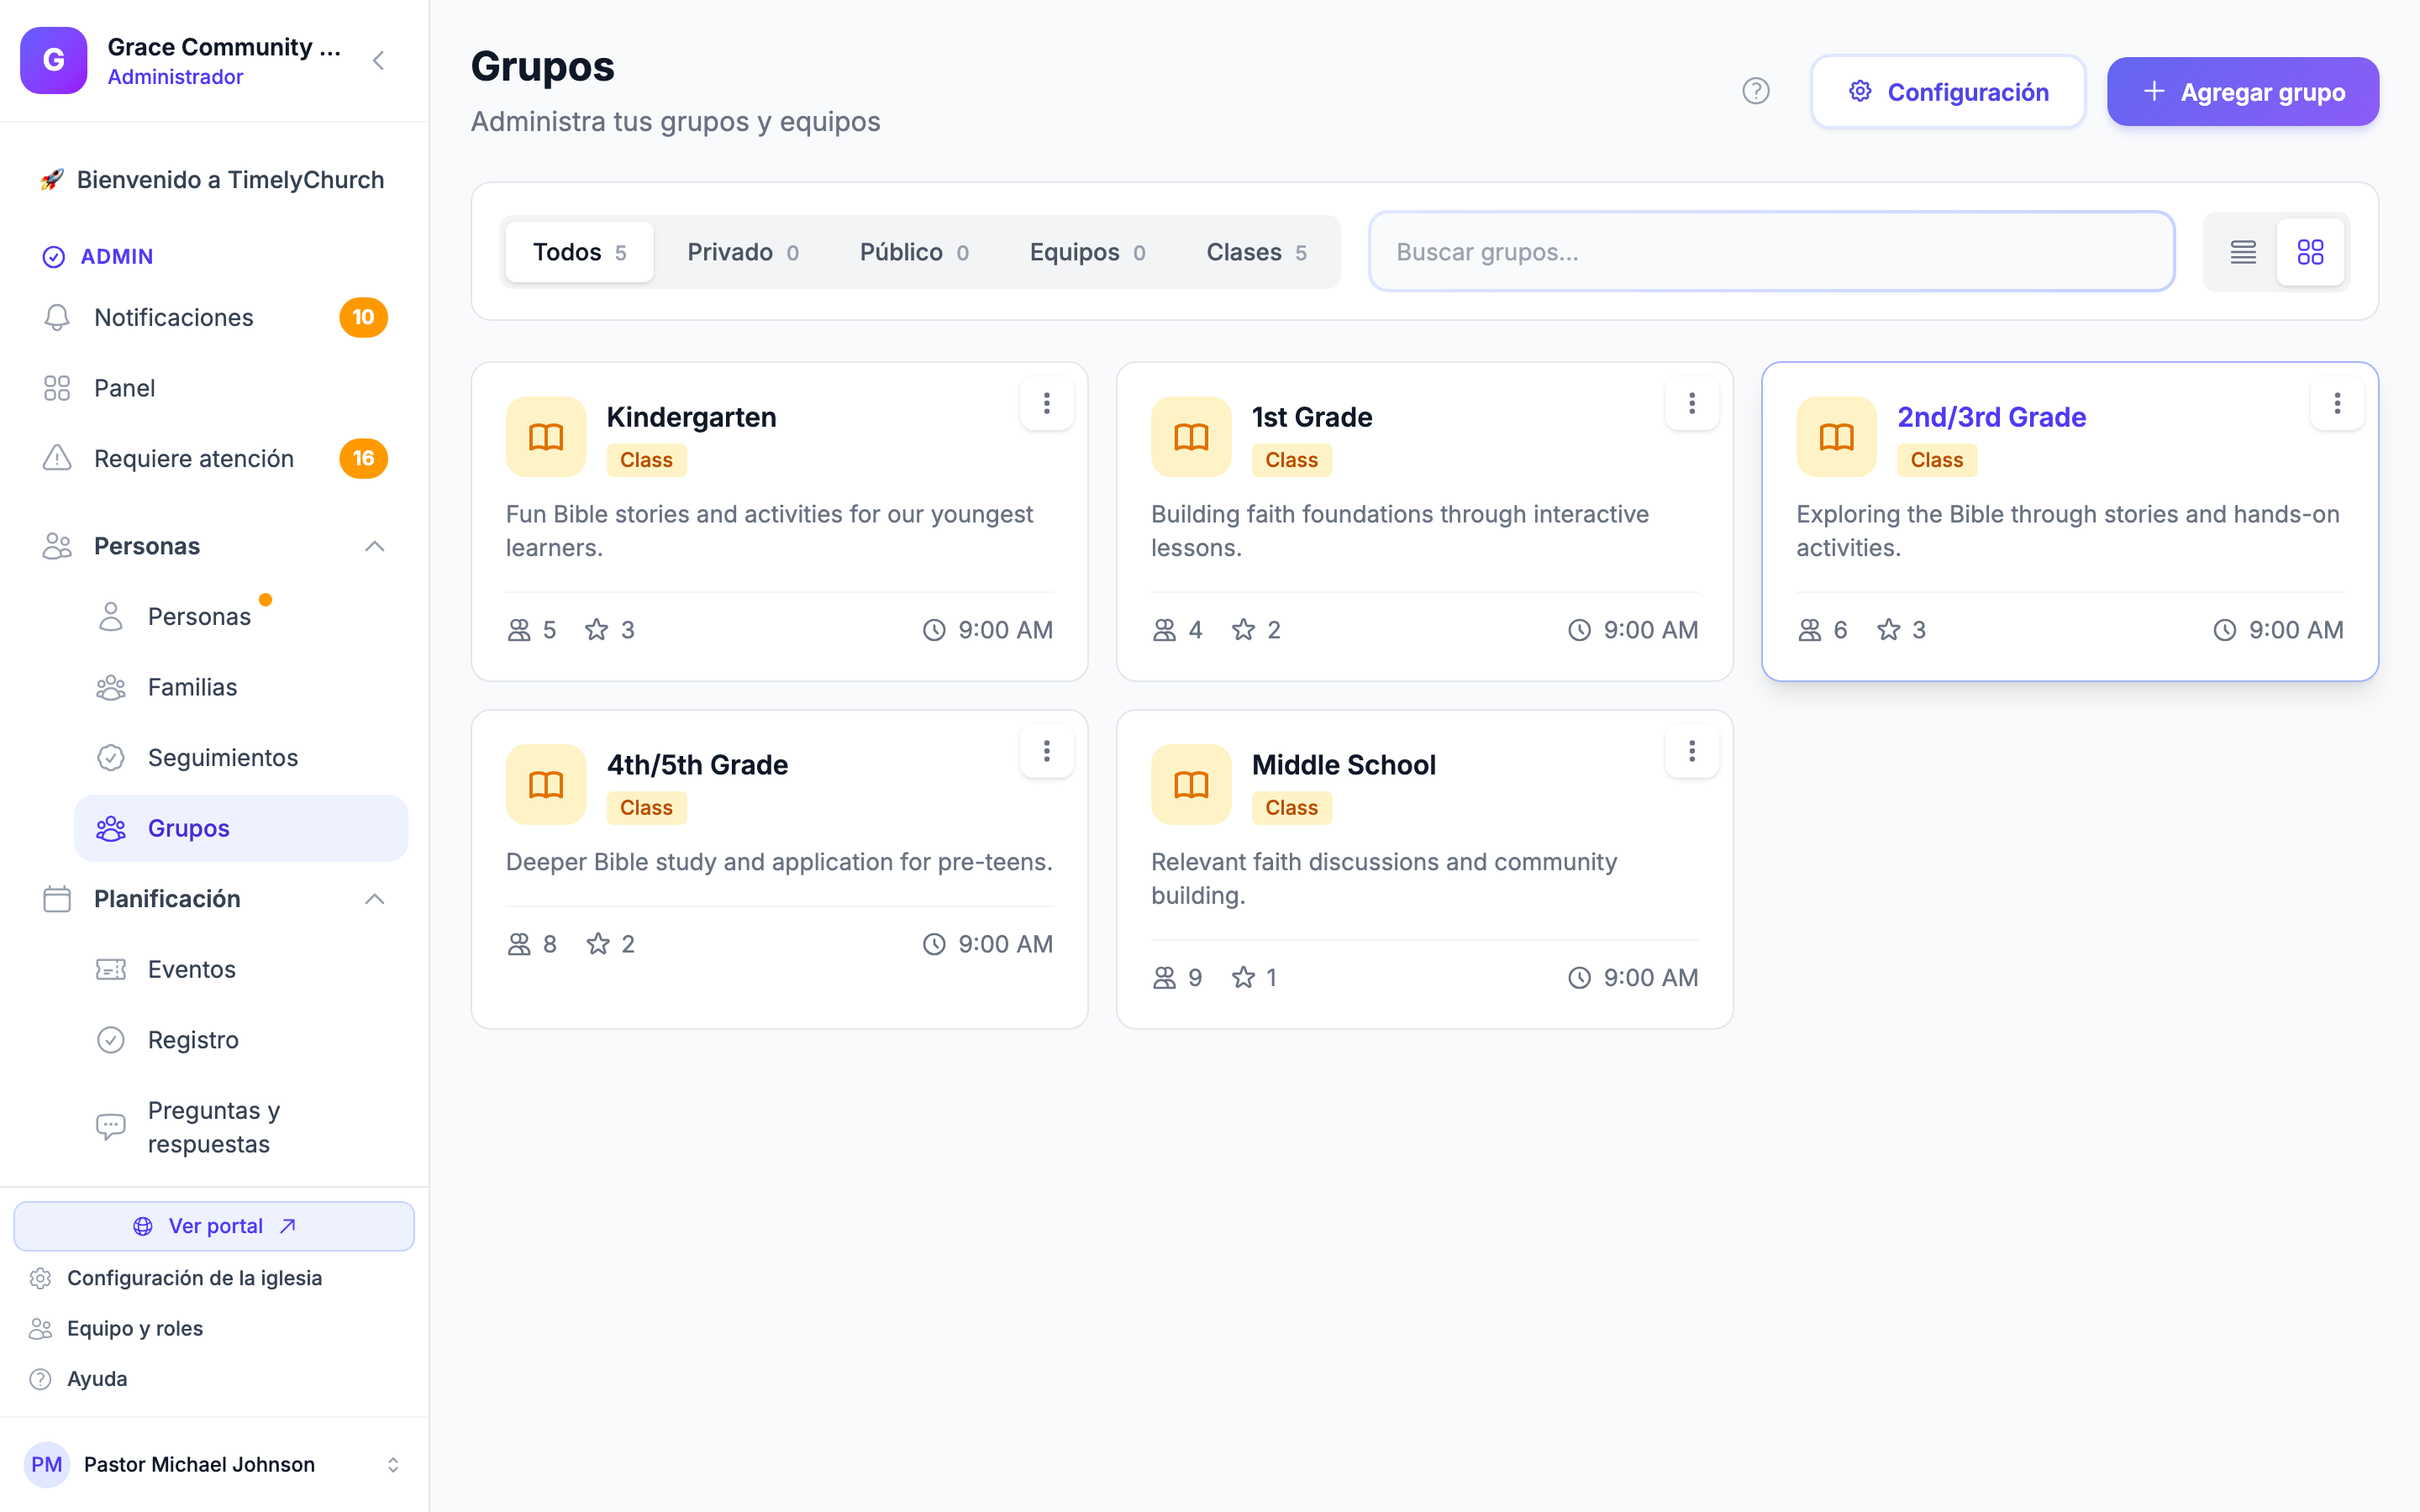
Task: Click the 4th/5th Grade group title
Action: (697, 765)
